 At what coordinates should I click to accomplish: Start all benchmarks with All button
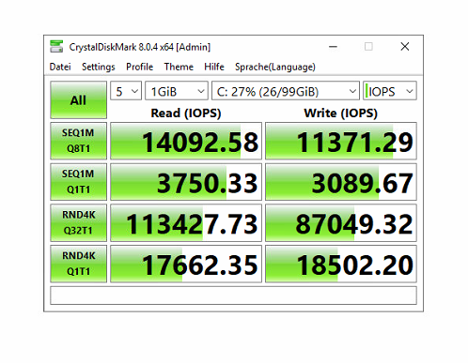tap(78, 100)
